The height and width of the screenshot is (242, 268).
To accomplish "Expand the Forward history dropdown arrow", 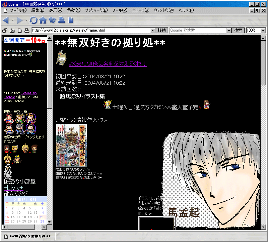I will [26, 20].
